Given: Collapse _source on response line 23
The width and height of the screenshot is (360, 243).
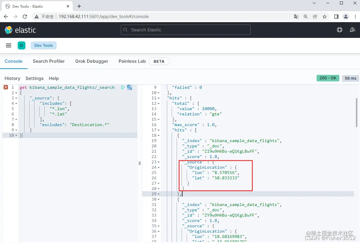Looking at the screenshot, I should [159, 162].
